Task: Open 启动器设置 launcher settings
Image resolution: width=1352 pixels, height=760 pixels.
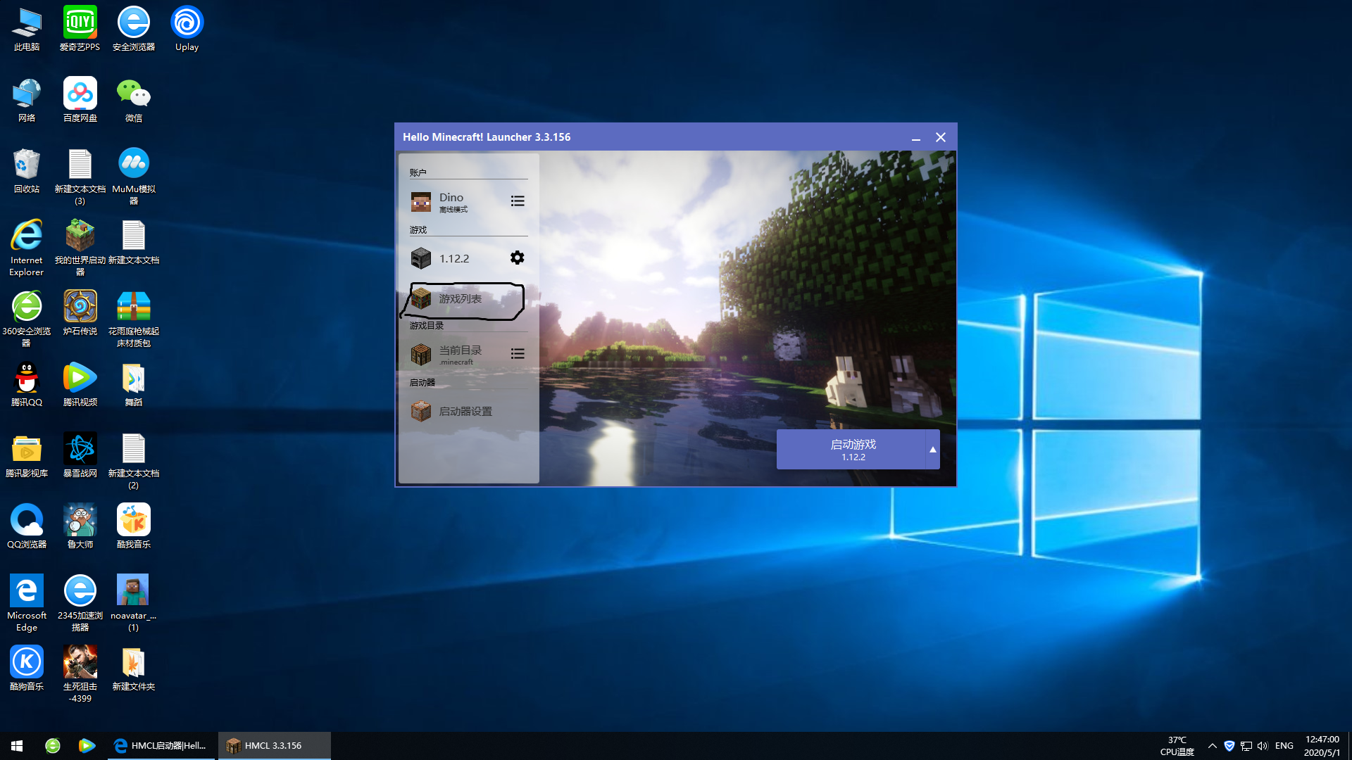Action: coord(468,411)
